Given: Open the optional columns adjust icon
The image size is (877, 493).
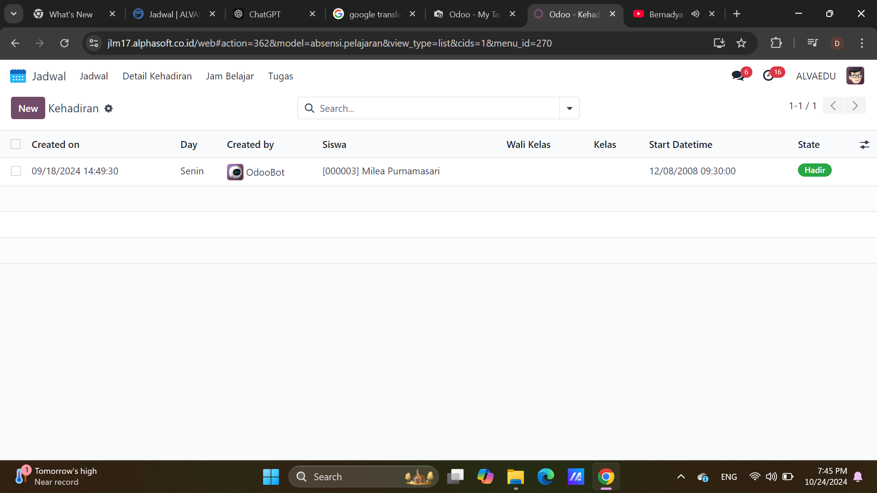Looking at the screenshot, I should click(864, 145).
